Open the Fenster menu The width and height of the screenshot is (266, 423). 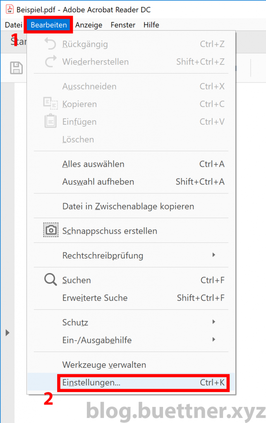click(x=122, y=25)
